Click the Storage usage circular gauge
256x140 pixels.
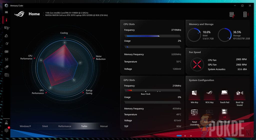(x=225, y=35)
